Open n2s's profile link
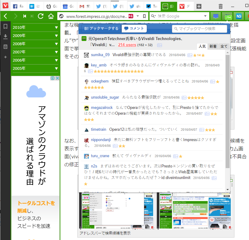 (x=94, y=166)
